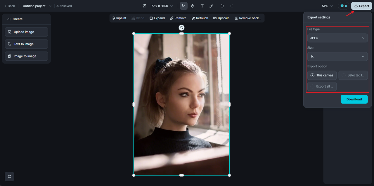Viewport: 374px width, 186px height.
Task: Click the Export settings heading
Action: (x=319, y=17)
